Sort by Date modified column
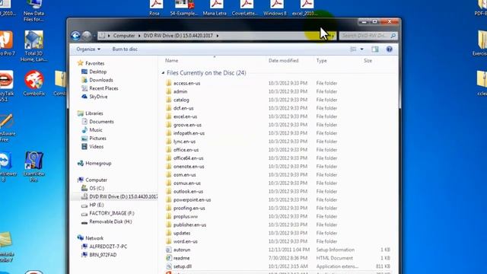The width and height of the screenshot is (487, 274). [x=283, y=61]
